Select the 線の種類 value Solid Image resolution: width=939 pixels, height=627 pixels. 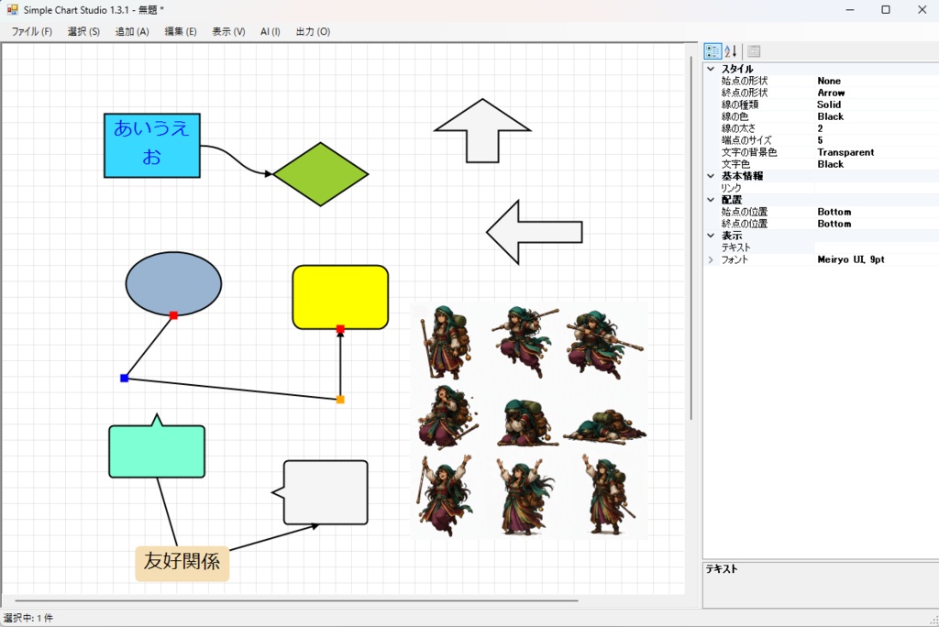pos(877,104)
